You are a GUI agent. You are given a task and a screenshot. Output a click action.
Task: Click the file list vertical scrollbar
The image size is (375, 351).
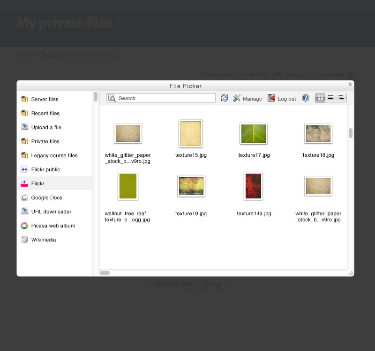pyautogui.click(x=351, y=133)
